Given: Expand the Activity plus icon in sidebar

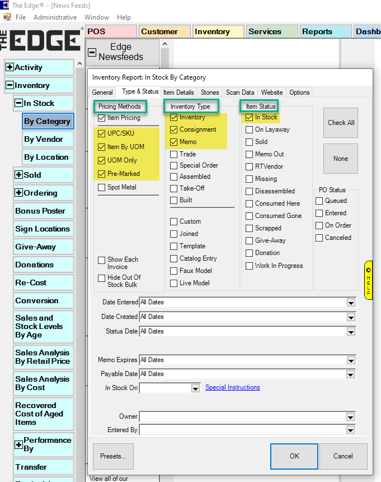Looking at the screenshot, I should coord(10,68).
